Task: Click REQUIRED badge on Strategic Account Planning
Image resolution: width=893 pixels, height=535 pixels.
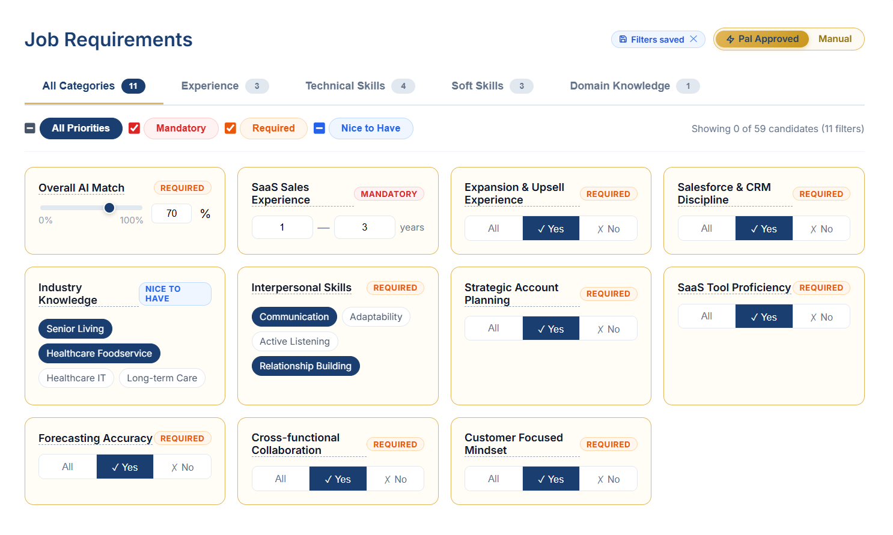Action: coord(608,294)
